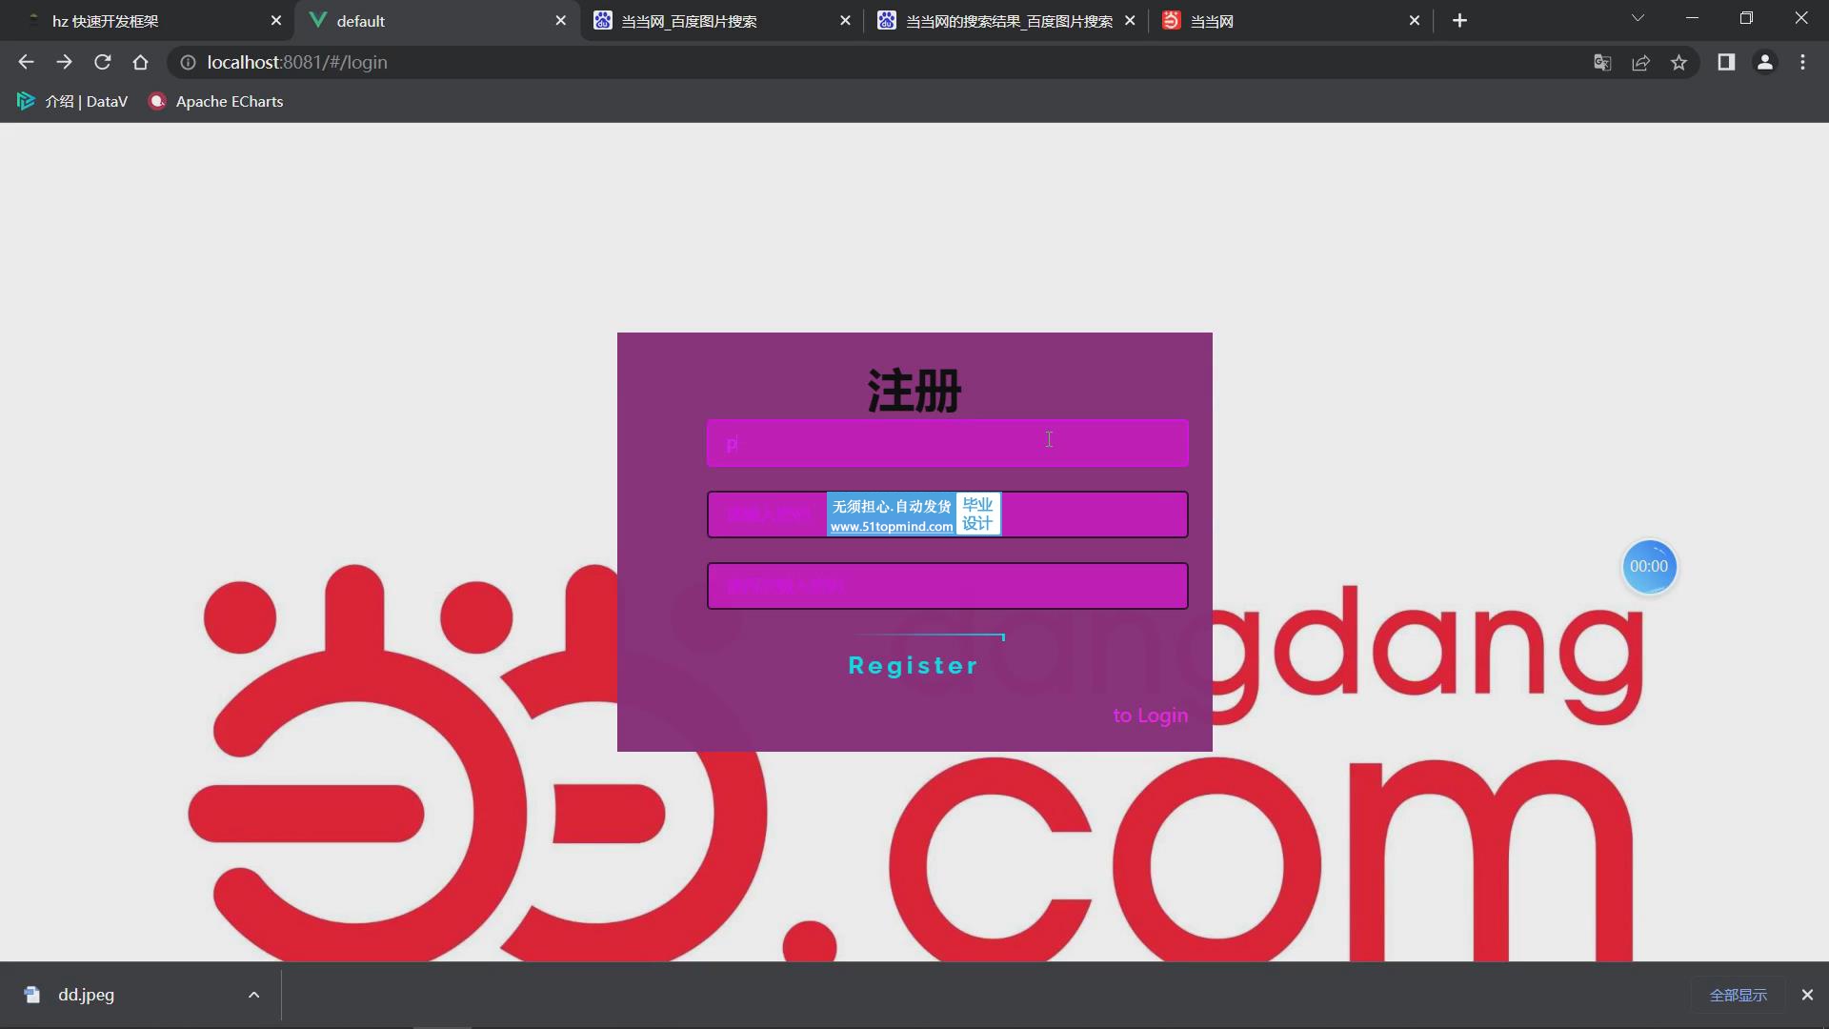
Task: Close the 当当网 tab
Action: (1415, 20)
